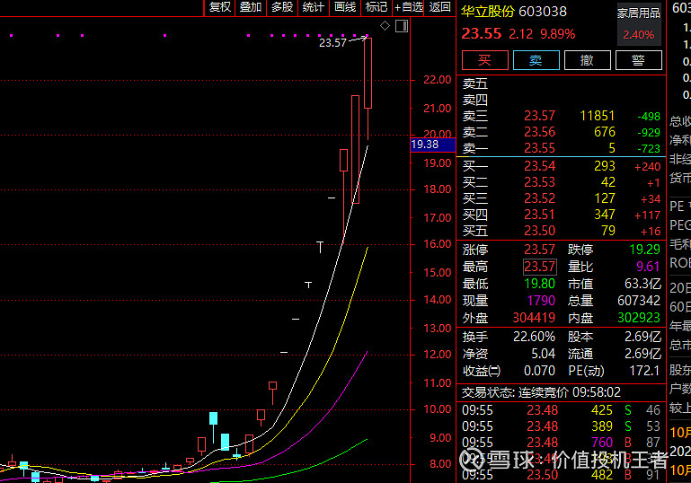Toggle the side panel layout icon
The height and width of the screenshot is (483, 691).
click(x=401, y=26)
